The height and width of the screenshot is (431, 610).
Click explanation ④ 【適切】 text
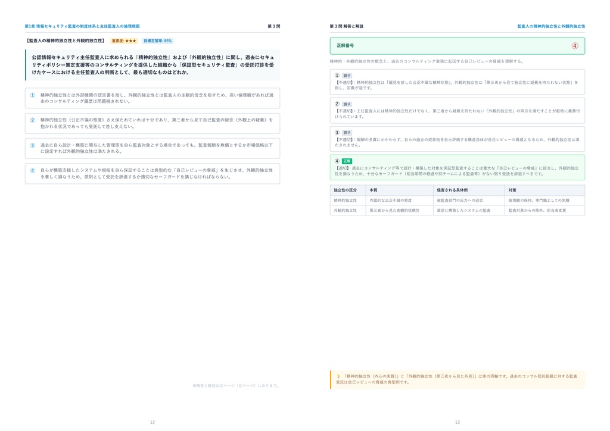pyautogui.click(x=457, y=171)
